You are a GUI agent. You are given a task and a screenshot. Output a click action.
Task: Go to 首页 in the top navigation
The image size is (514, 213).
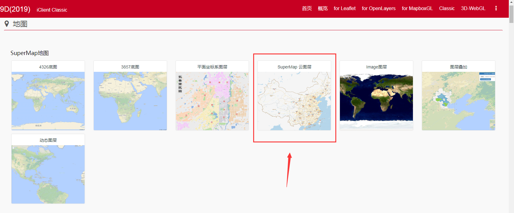pyautogui.click(x=307, y=8)
